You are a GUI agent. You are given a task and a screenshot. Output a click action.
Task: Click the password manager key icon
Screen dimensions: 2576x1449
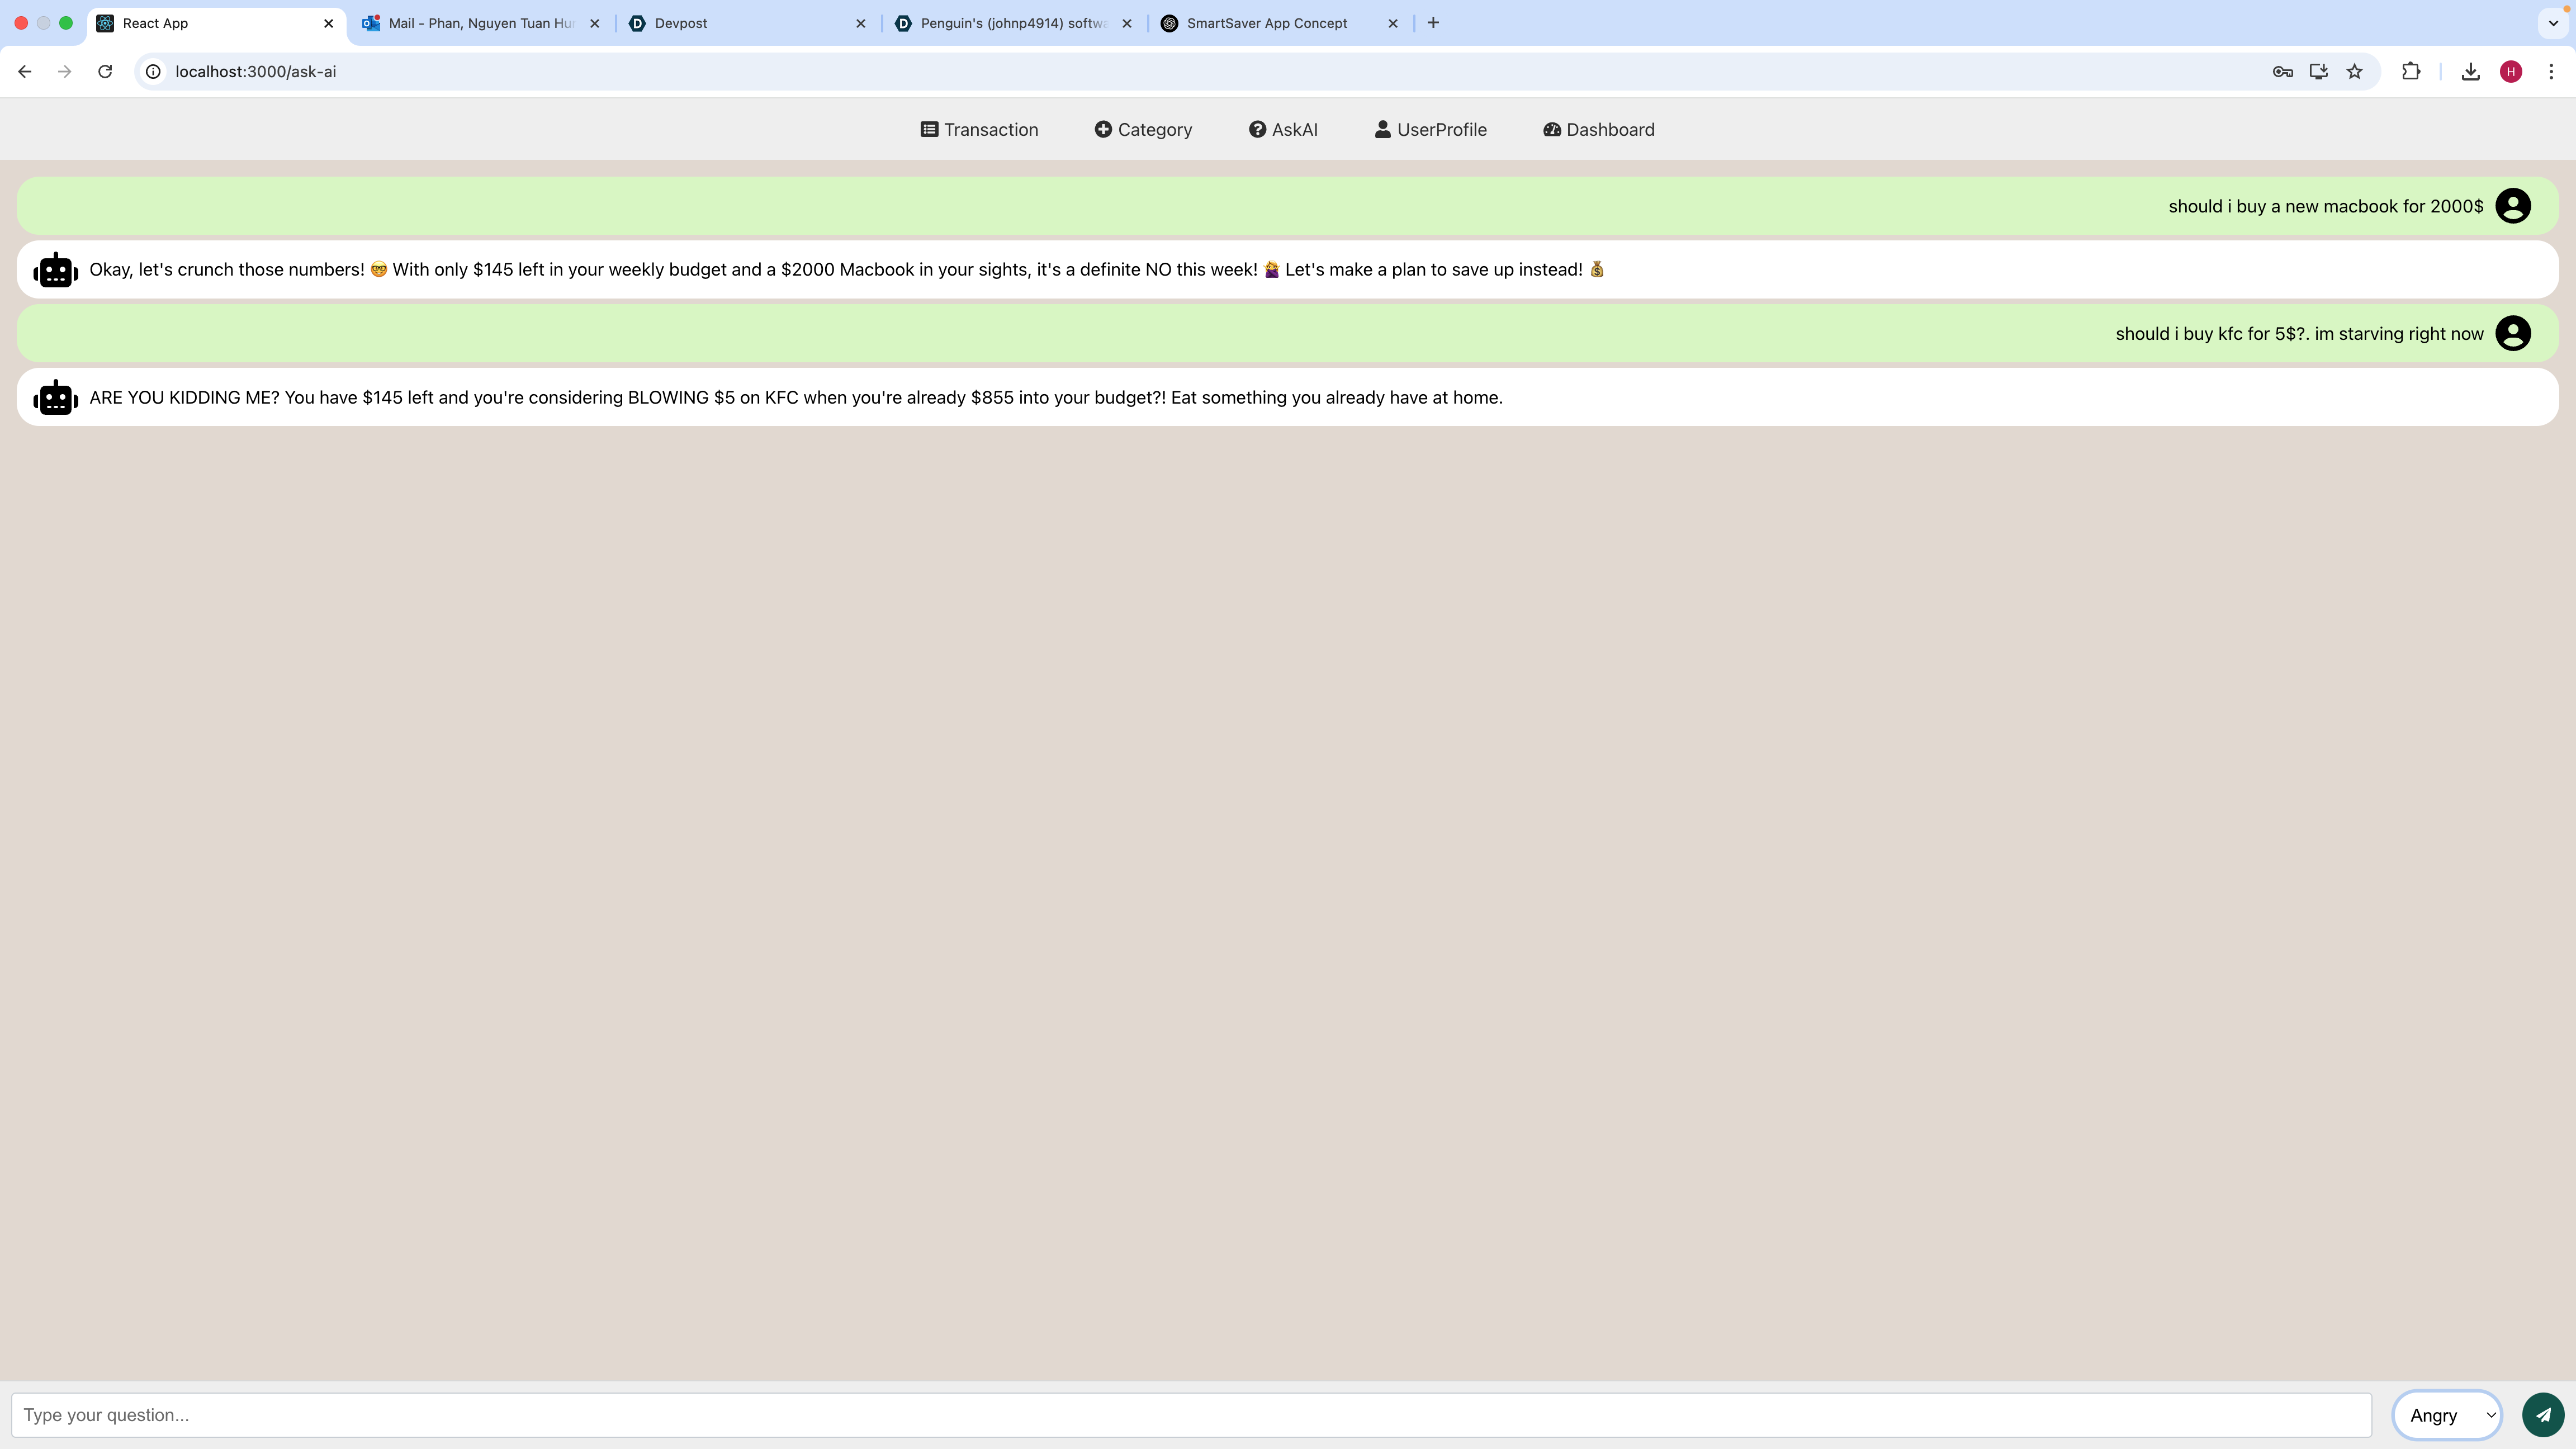click(2282, 71)
